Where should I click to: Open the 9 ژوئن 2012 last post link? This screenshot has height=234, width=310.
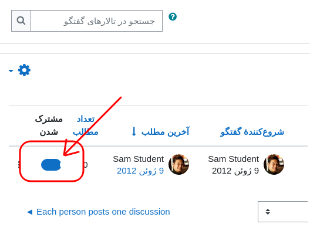click(x=140, y=171)
